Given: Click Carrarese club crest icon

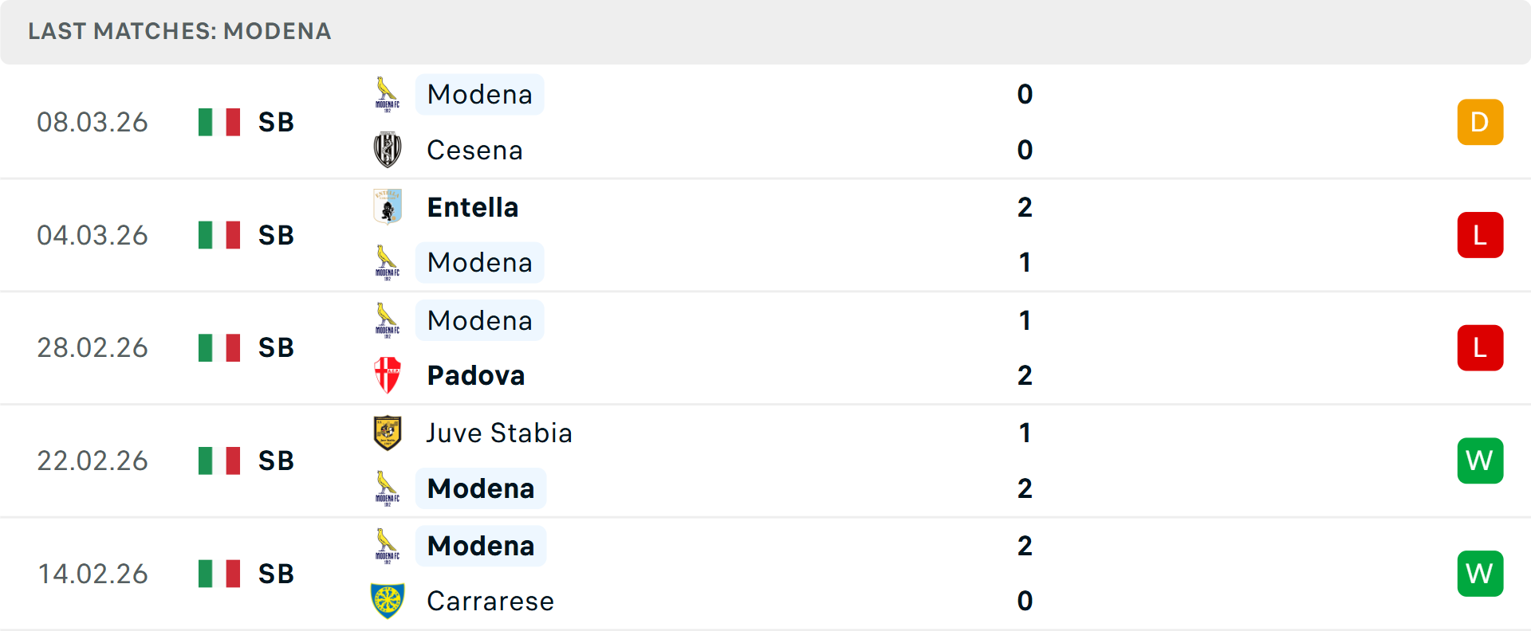Looking at the screenshot, I should (x=388, y=601).
